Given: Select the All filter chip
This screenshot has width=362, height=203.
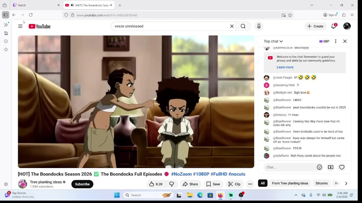Looking at the screenshot, I should click(x=263, y=183).
